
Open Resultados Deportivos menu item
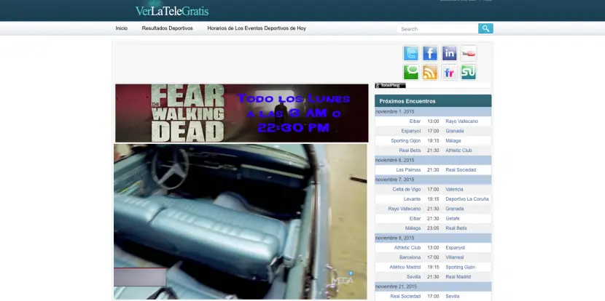pos(167,28)
